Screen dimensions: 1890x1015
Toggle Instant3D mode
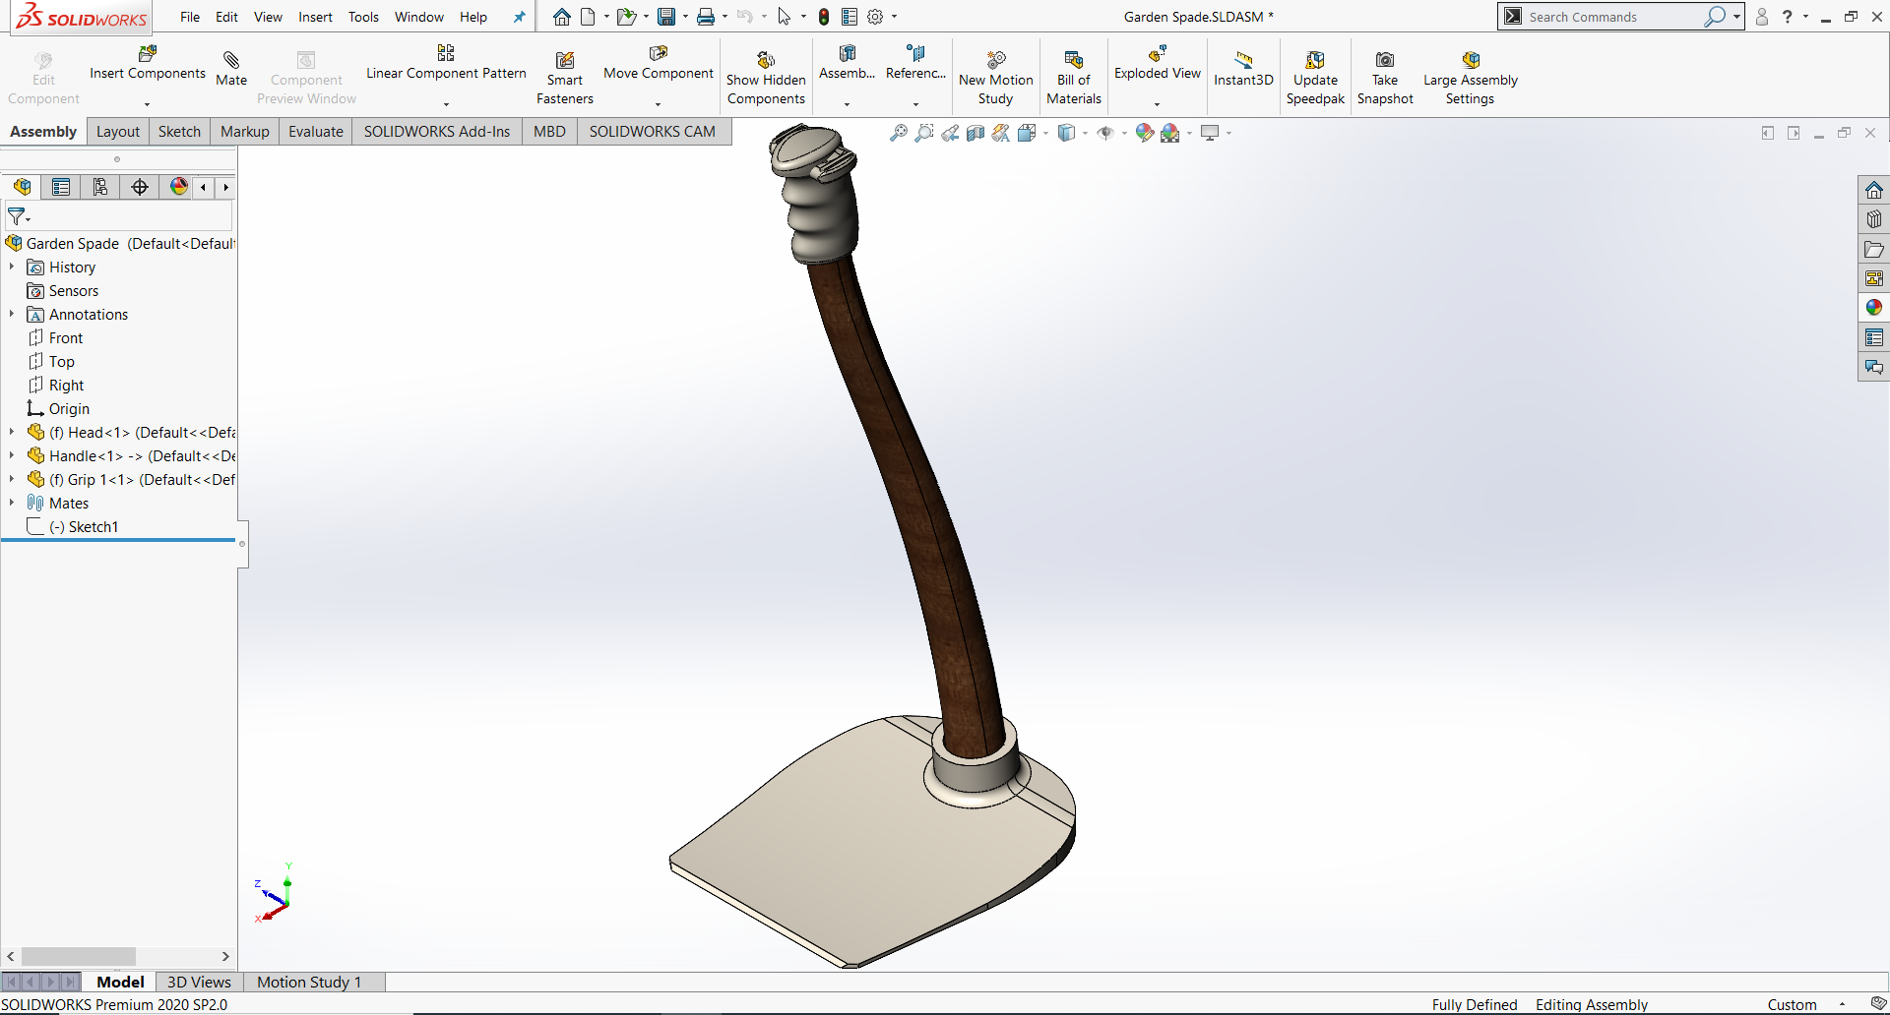[x=1243, y=69]
